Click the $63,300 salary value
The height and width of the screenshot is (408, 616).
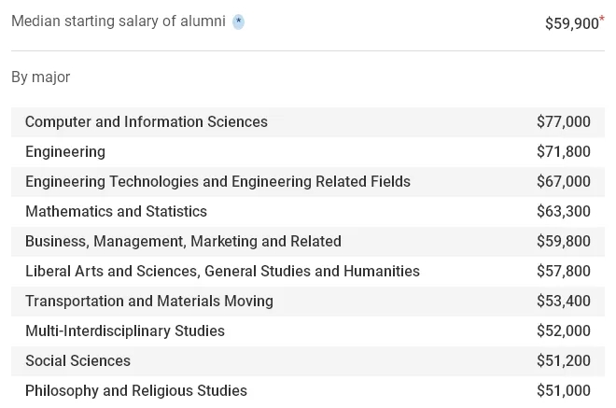click(x=564, y=211)
